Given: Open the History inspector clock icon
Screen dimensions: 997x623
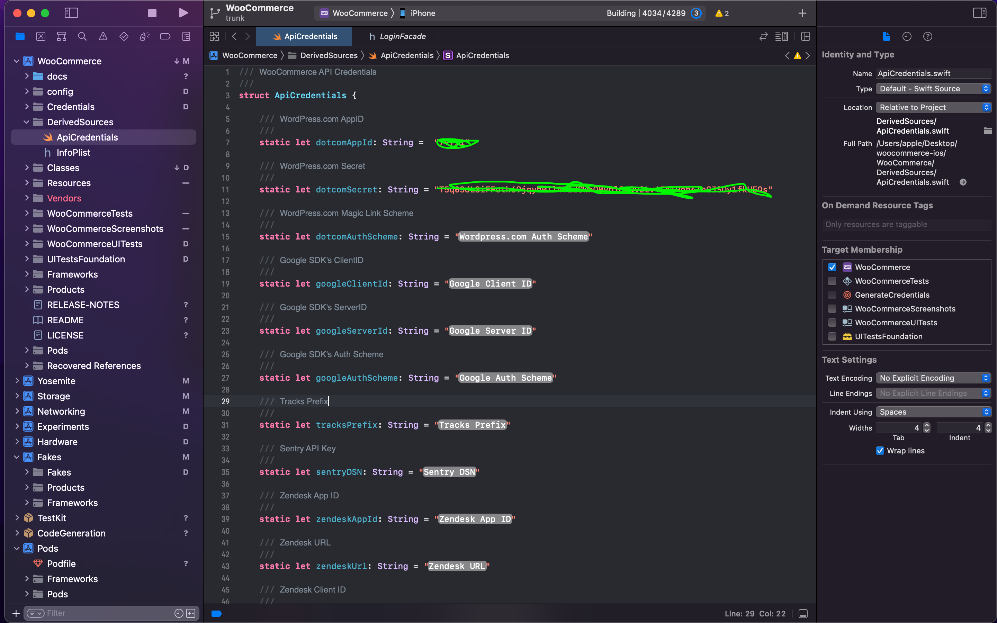Looking at the screenshot, I should coord(906,36).
